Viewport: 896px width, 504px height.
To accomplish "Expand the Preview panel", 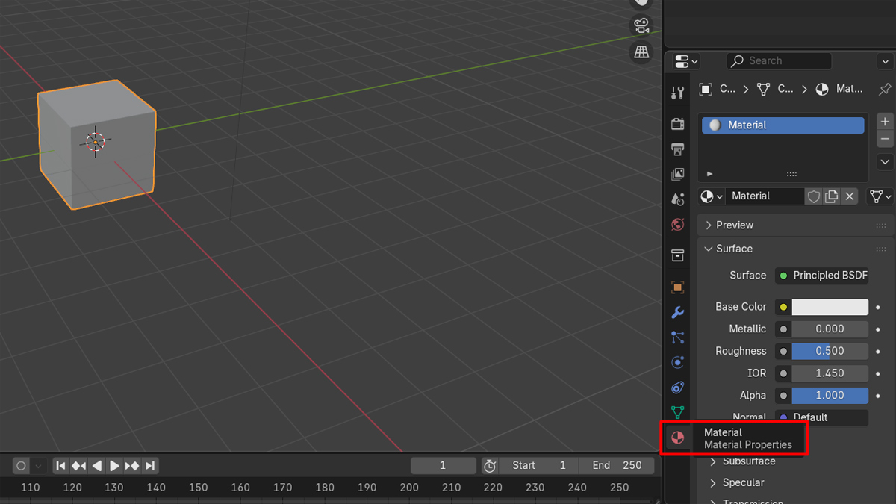I will pyautogui.click(x=795, y=225).
